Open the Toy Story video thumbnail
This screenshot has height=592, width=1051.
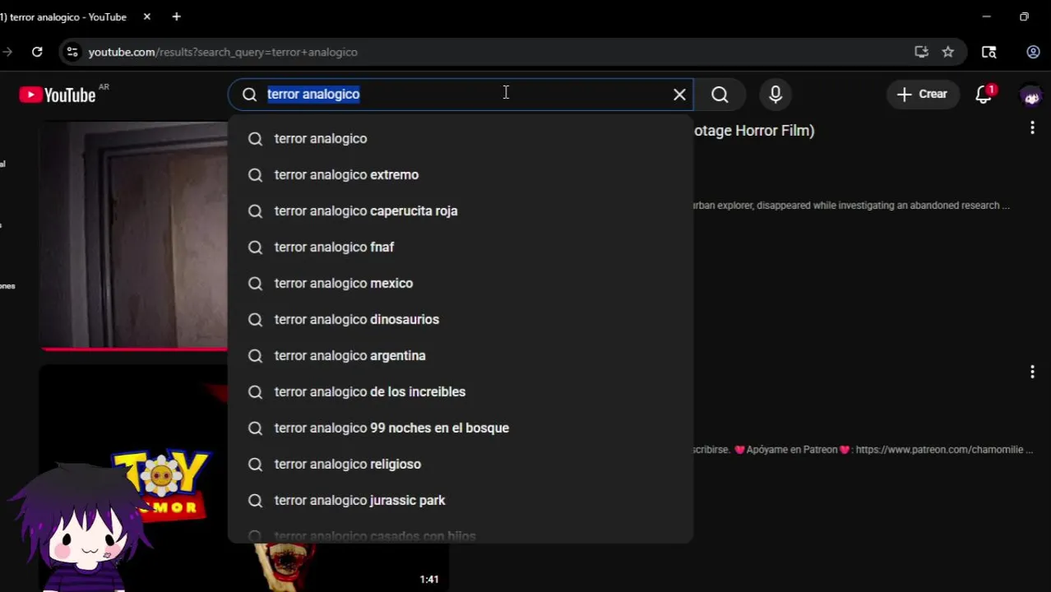pyautogui.click(x=134, y=479)
